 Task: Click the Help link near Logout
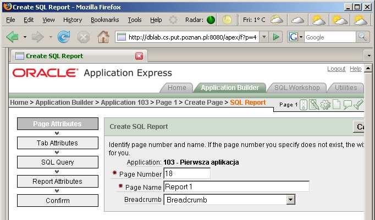355,69
